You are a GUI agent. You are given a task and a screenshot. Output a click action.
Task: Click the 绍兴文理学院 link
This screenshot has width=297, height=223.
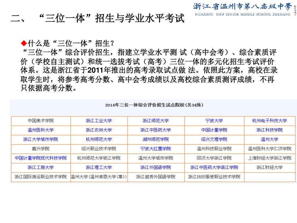pos(214,139)
